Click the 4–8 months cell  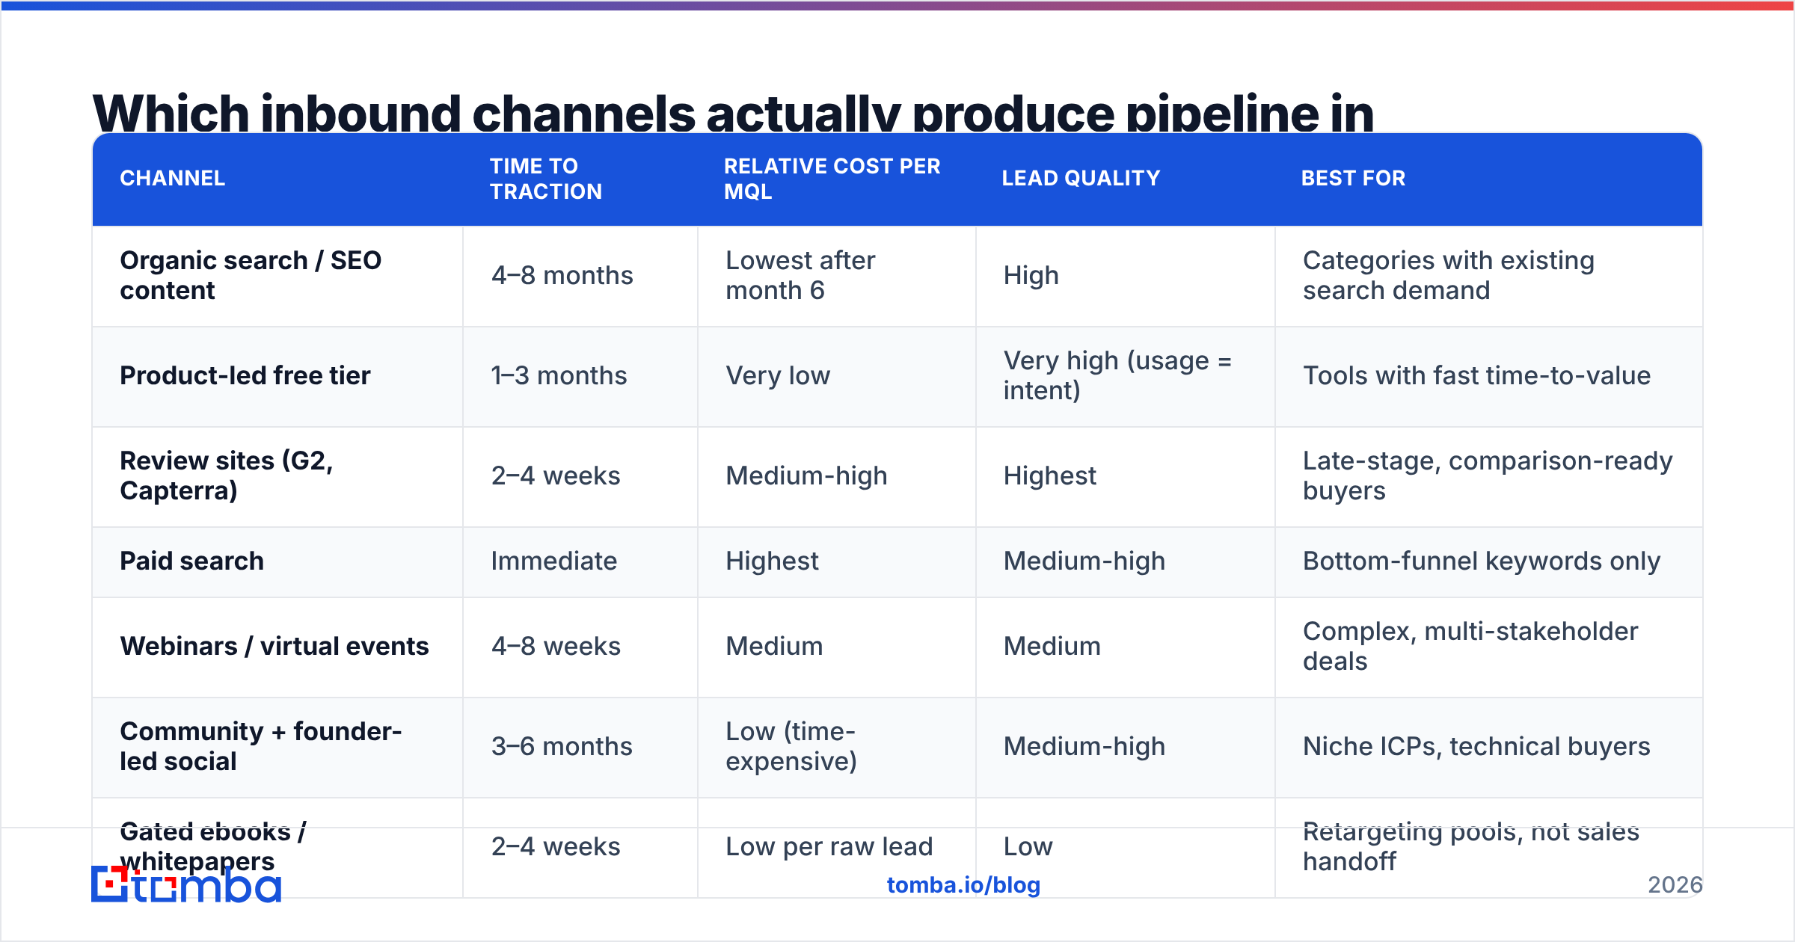click(x=580, y=276)
